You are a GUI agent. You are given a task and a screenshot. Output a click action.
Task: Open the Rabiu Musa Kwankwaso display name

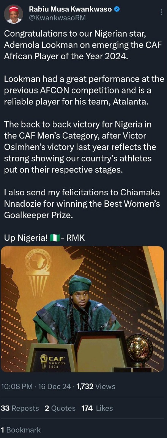[x=71, y=9]
